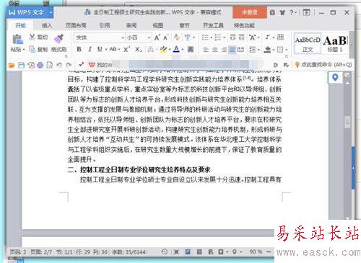Click the Copy icon
This screenshot has height=263, width=361.
(32, 49)
